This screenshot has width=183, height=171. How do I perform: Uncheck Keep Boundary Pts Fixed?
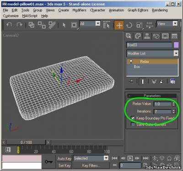point(133,118)
